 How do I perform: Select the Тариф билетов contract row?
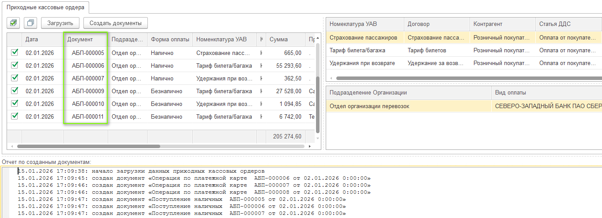(427, 50)
